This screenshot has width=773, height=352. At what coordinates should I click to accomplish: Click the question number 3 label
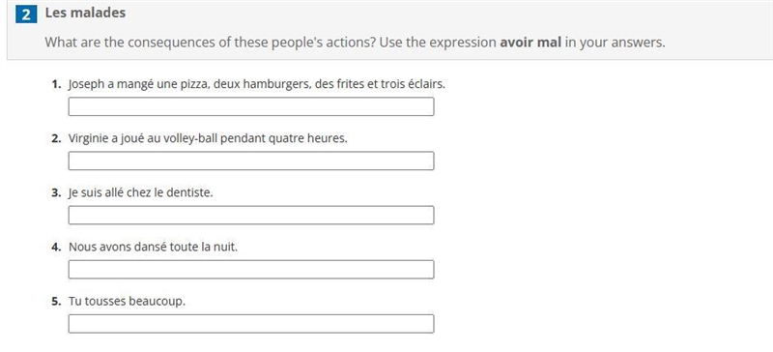click(56, 193)
